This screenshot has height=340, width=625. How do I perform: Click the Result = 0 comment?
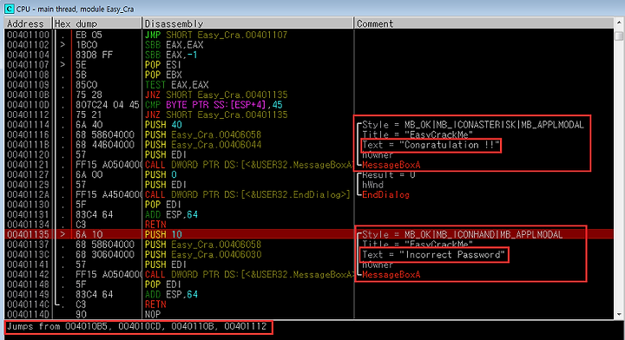[x=388, y=175]
